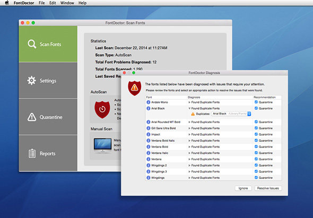Uncheck Quarantine for Andale Mono
Viewport: 313px width, 218px height.
pyautogui.click(x=256, y=102)
